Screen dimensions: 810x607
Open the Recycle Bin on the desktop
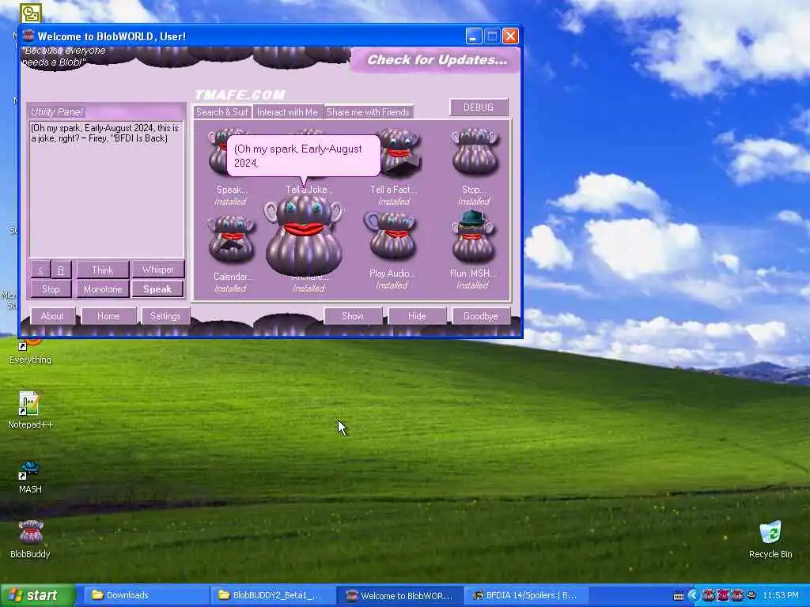click(770, 533)
